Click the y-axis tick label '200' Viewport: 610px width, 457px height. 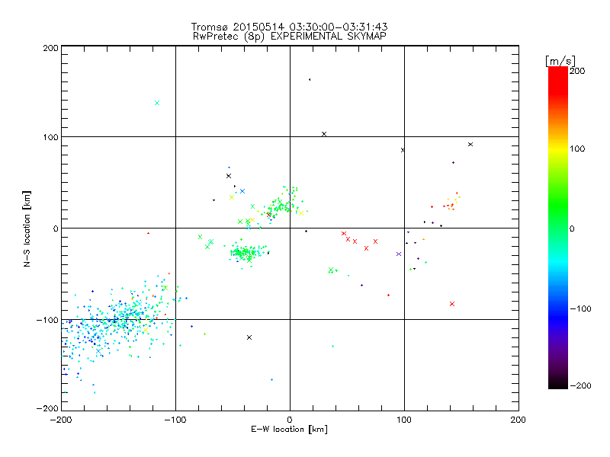(50, 48)
